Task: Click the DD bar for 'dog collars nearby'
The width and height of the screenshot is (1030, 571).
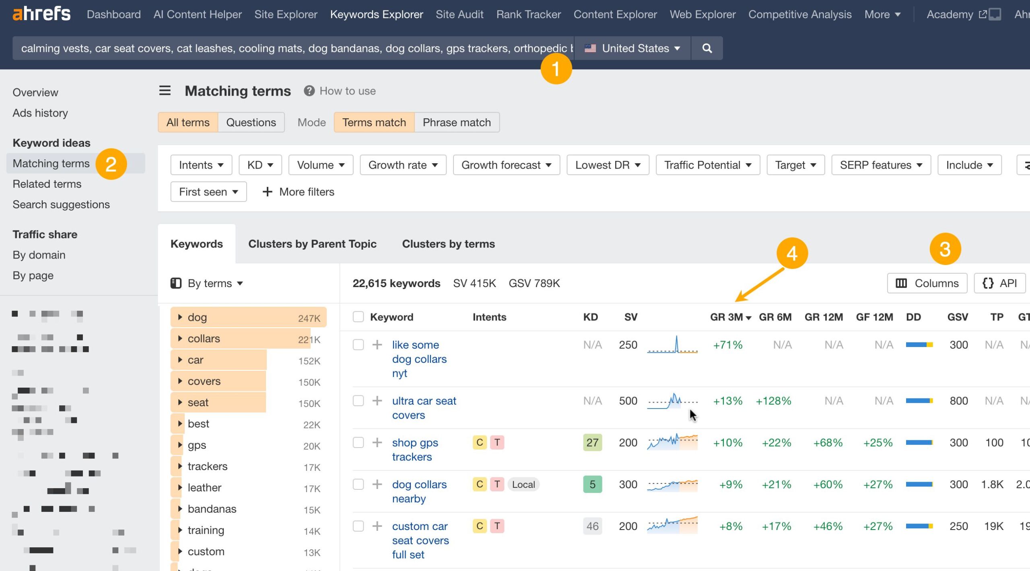Action: [x=919, y=484]
